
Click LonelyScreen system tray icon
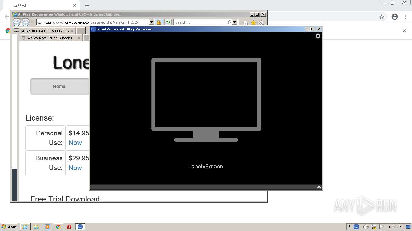[x=356, y=227]
